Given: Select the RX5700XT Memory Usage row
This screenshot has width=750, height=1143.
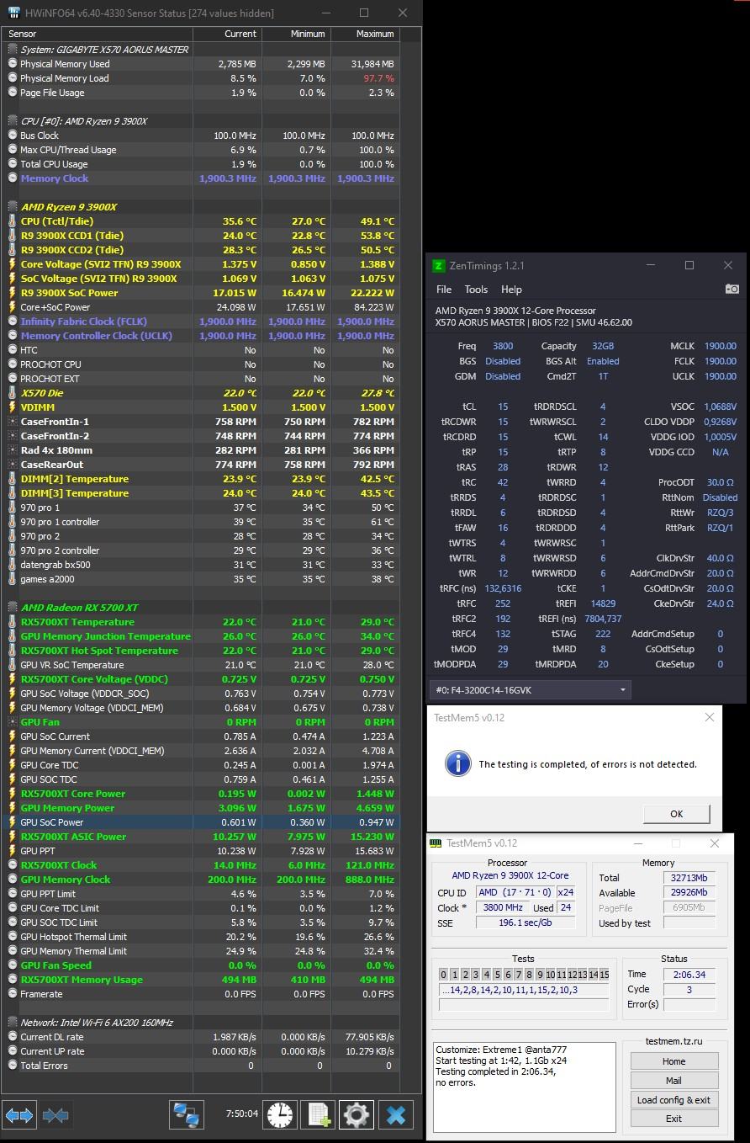Looking at the screenshot, I should pyautogui.click(x=200, y=980).
